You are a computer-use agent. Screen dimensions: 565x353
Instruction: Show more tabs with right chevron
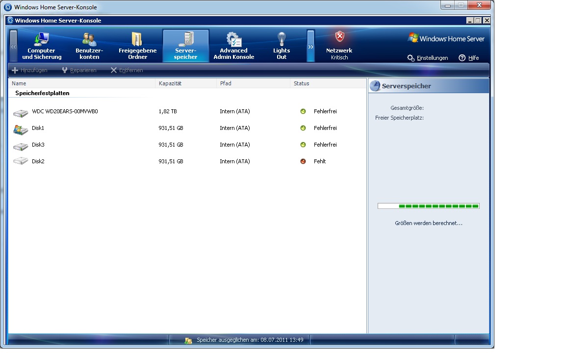[x=310, y=46]
